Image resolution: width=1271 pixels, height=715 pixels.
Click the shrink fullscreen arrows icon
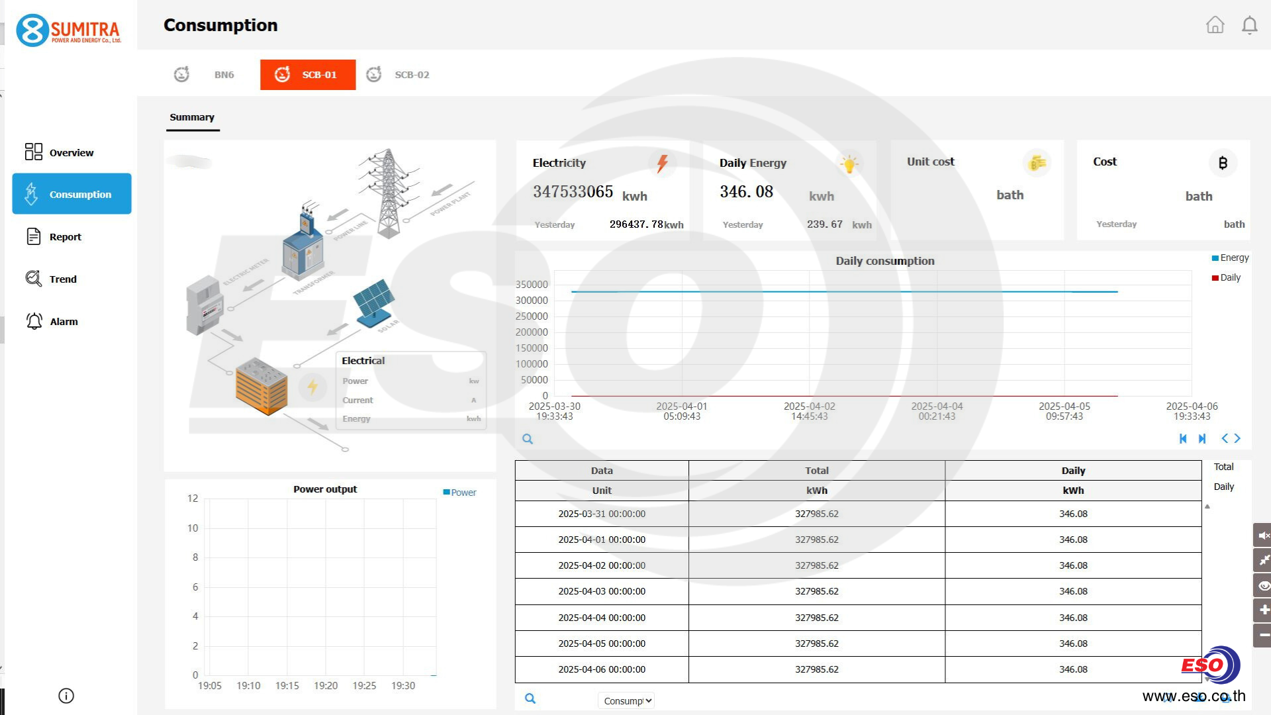tap(1263, 560)
